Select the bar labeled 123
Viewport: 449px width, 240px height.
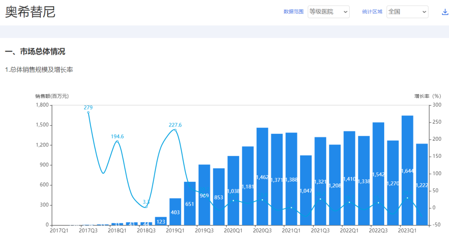pos(160,221)
